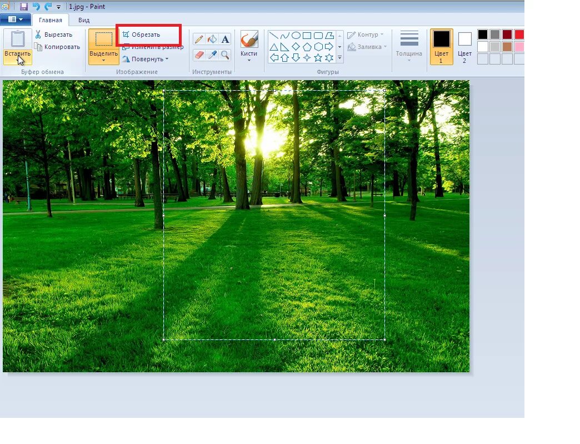Image resolution: width=580 pixels, height=444 pixels.
Task: Select the Color picker eyedropper tool
Action: 212,55
